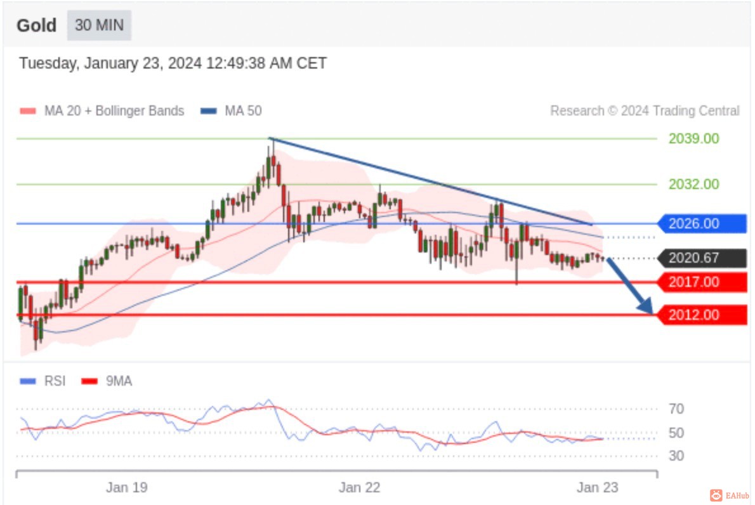755x505 pixels.
Task: Click the RSI 30 axis label
Action: (x=676, y=456)
